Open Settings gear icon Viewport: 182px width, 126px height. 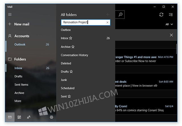click(x=51, y=117)
